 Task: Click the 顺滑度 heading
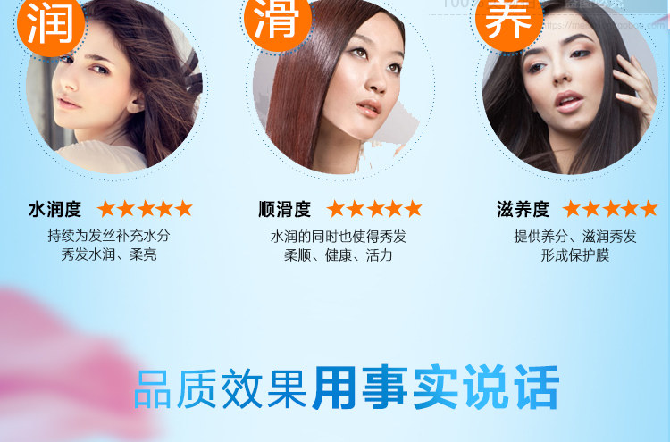pos(285,209)
